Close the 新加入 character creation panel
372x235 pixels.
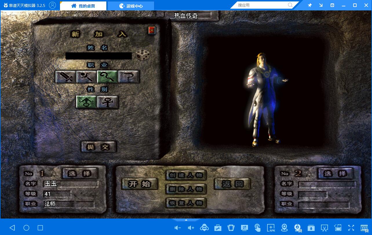(x=152, y=30)
